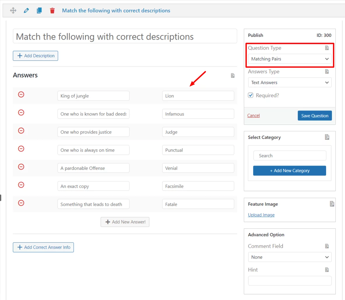The width and height of the screenshot is (345, 300).
Task: Open the Answers Type dropdown showing Text Answers
Action: [x=290, y=83]
